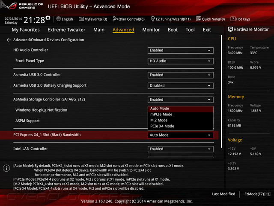
Task: Open the HD Audio Controller dropdown
Action: click(181, 51)
